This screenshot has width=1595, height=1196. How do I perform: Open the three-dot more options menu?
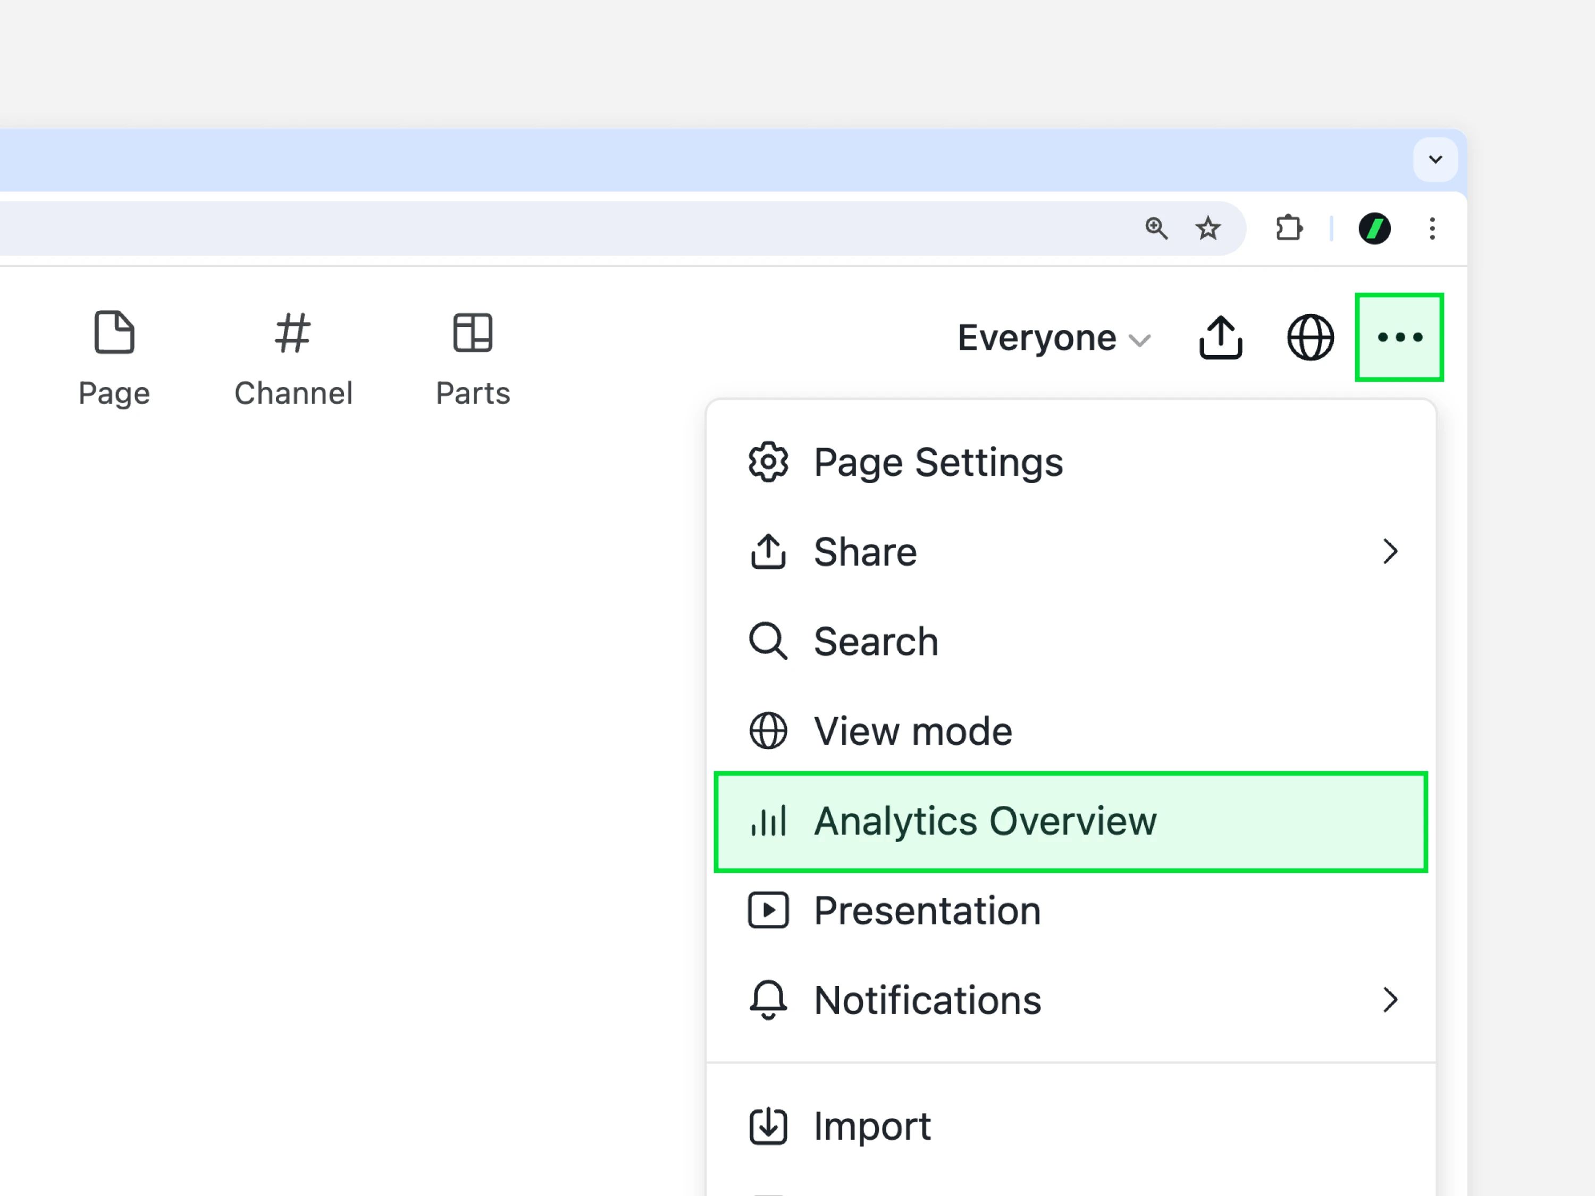pos(1399,338)
